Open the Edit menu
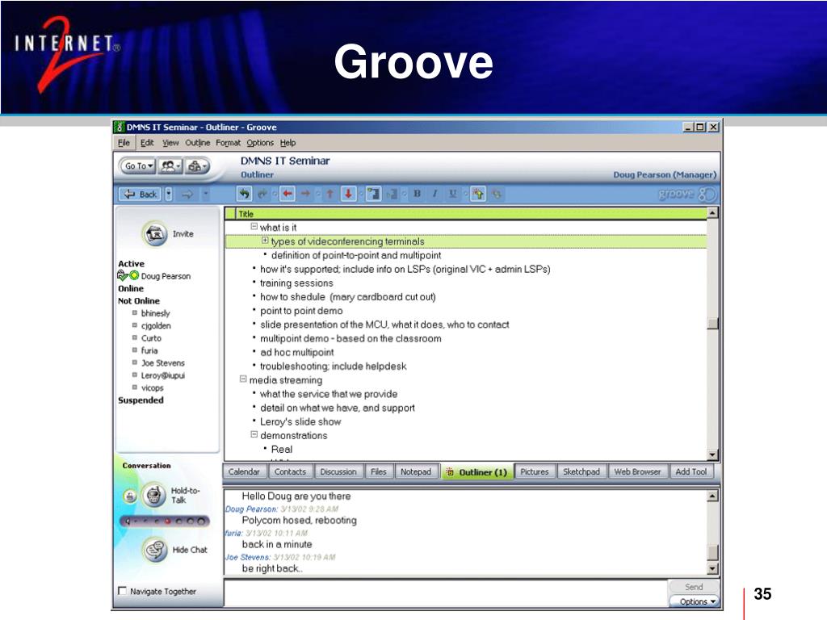The width and height of the screenshot is (827, 620). click(147, 143)
